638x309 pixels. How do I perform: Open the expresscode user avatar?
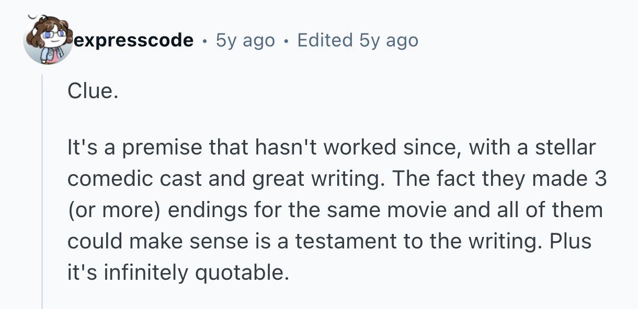point(48,40)
